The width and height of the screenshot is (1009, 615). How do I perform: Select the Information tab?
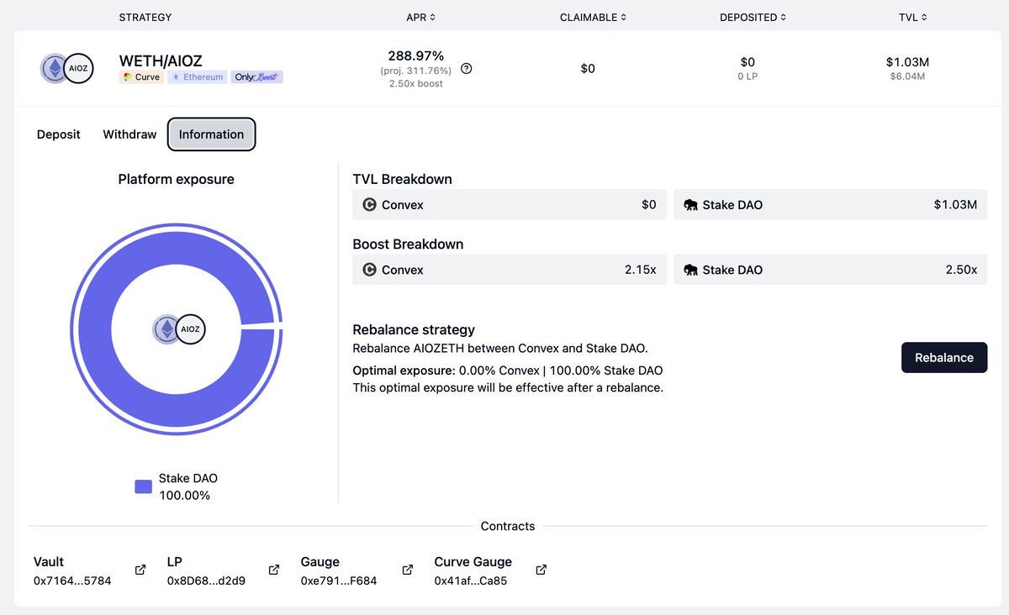211,134
